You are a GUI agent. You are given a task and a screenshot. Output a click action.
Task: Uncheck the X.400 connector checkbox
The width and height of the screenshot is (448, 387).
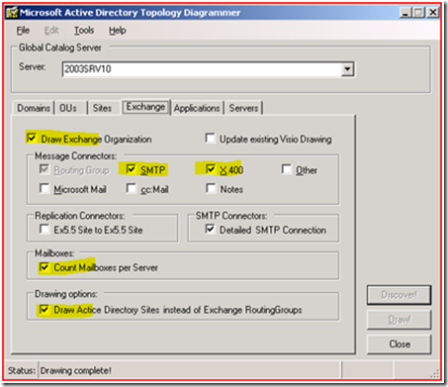coord(211,169)
